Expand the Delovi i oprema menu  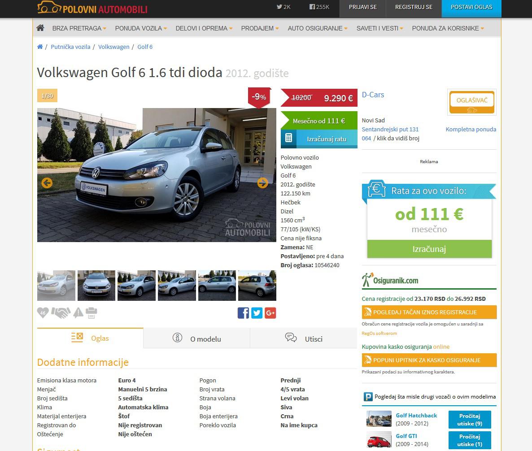204,28
